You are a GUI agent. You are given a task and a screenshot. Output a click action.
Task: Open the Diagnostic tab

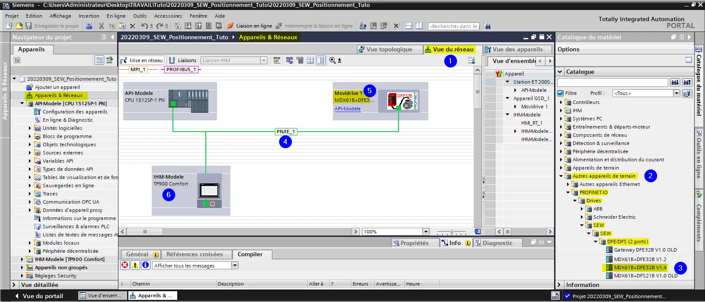pos(498,243)
